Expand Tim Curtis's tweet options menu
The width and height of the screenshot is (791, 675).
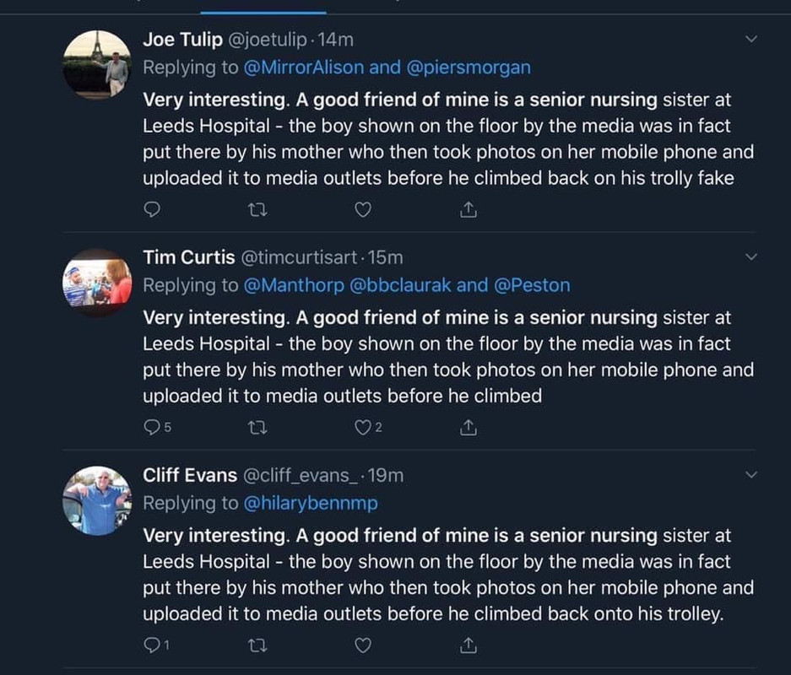(x=751, y=256)
